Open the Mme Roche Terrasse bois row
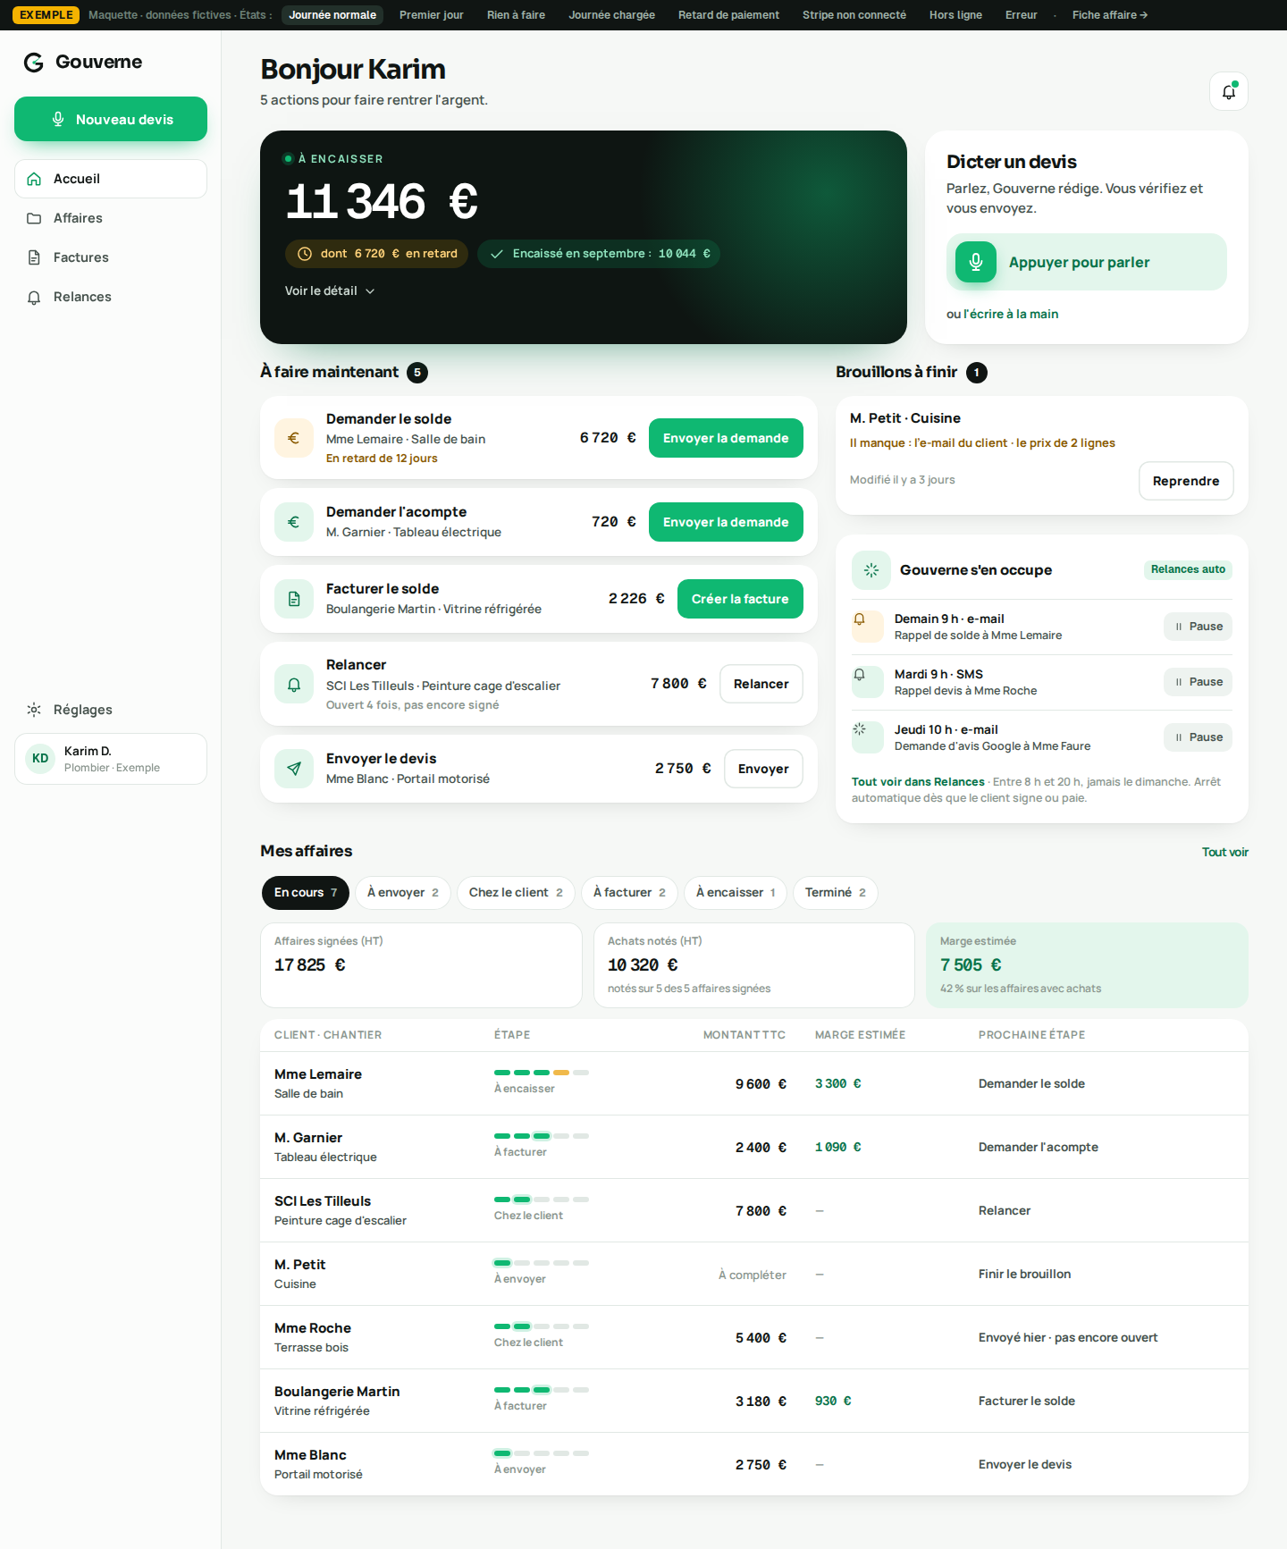This screenshot has height=1549, width=1287. click(754, 1337)
